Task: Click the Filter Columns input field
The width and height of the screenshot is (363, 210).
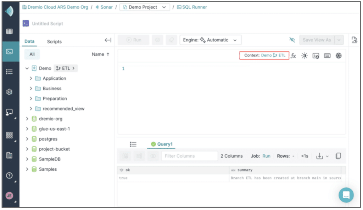Action: pos(190,156)
